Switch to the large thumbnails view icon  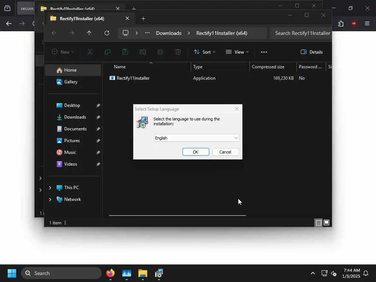tap(326, 223)
